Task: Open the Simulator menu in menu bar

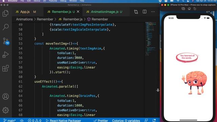Action: (x=13, y=1)
